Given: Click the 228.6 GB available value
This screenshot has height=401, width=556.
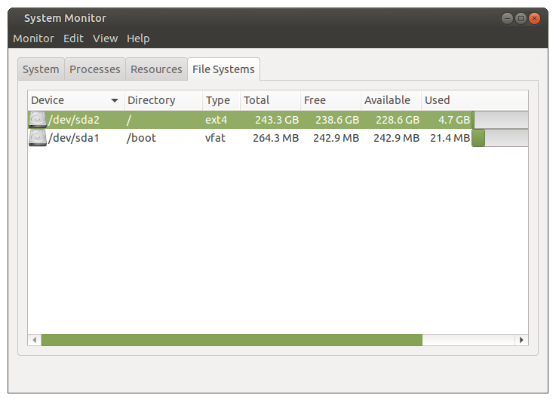Looking at the screenshot, I should (398, 120).
